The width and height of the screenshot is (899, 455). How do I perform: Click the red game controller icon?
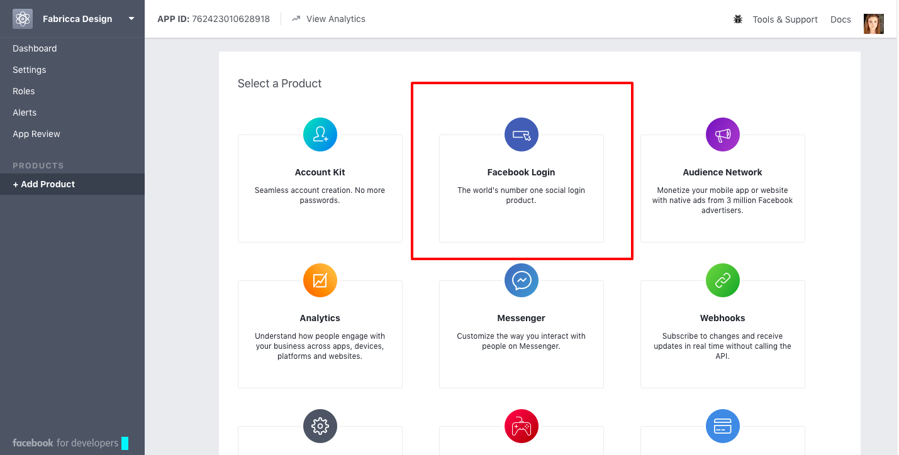click(521, 426)
